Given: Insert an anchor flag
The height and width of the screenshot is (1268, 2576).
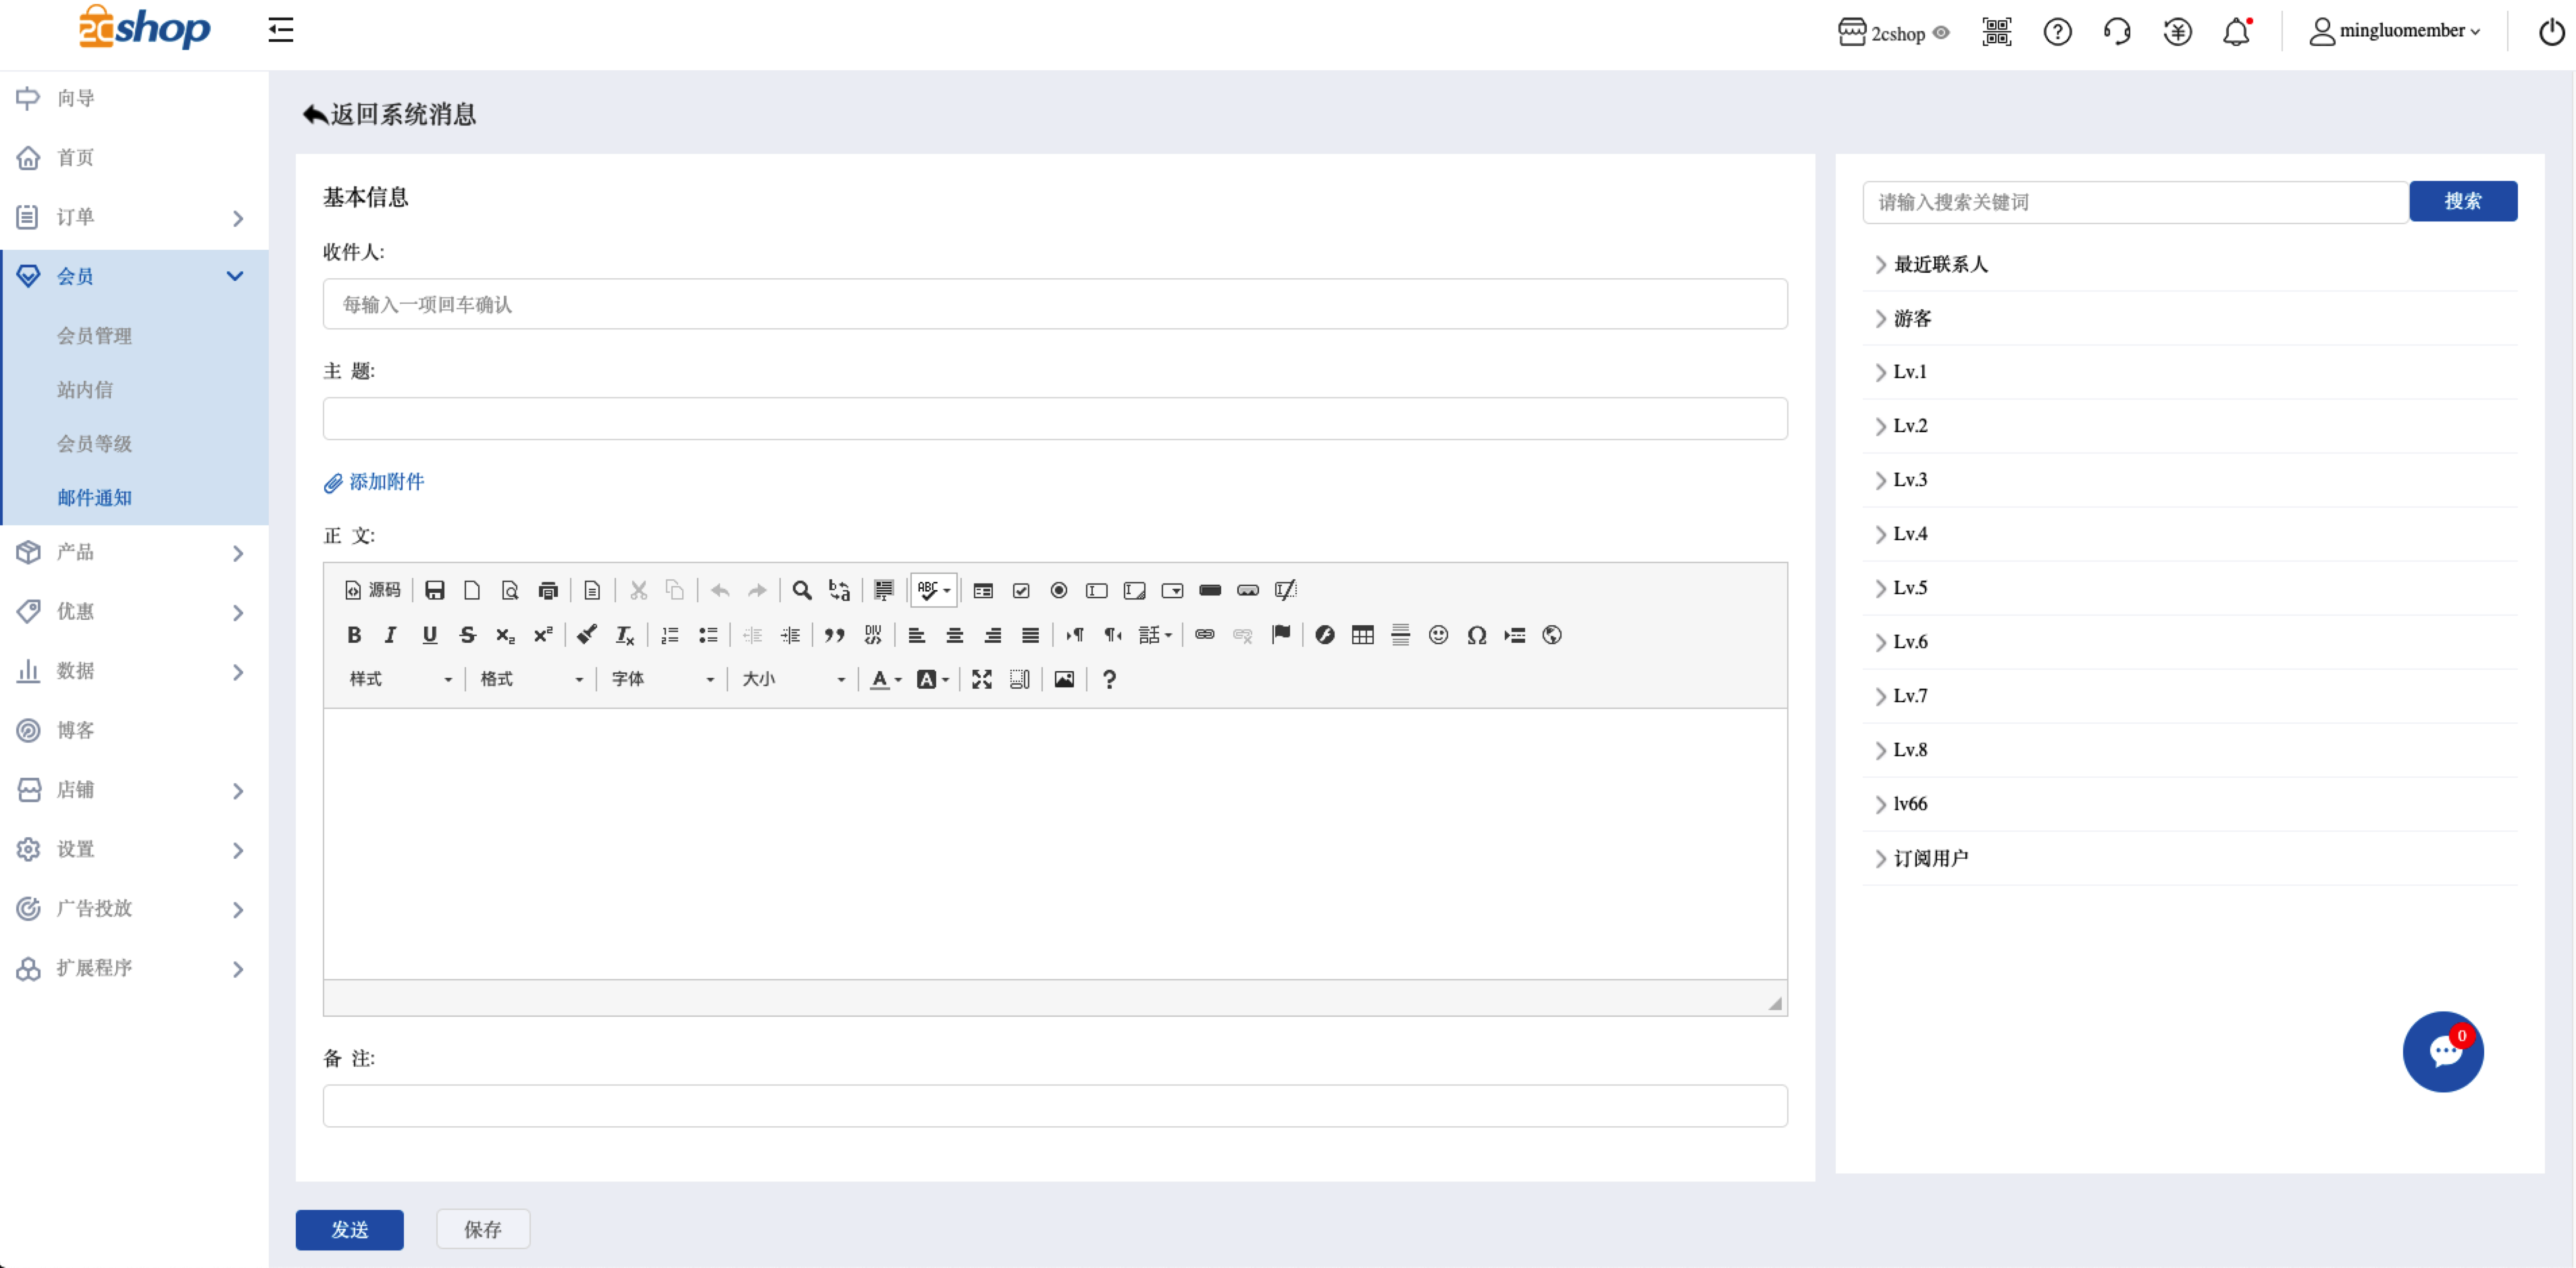Looking at the screenshot, I should (1280, 635).
